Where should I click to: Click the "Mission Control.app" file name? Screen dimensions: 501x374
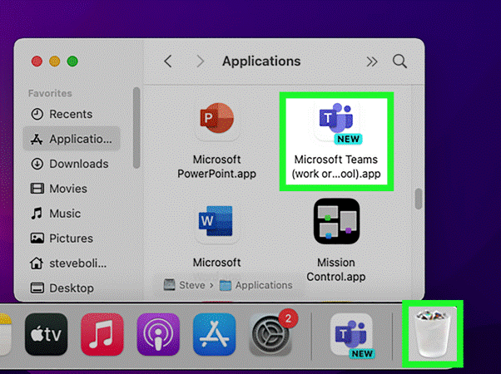pyautogui.click(x=336, y=269)
